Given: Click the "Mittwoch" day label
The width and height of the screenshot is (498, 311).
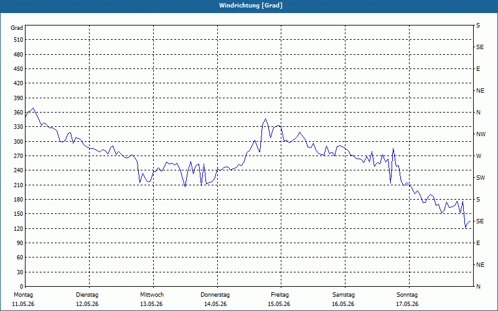Looking at the screenshot, I should point(152,295).
